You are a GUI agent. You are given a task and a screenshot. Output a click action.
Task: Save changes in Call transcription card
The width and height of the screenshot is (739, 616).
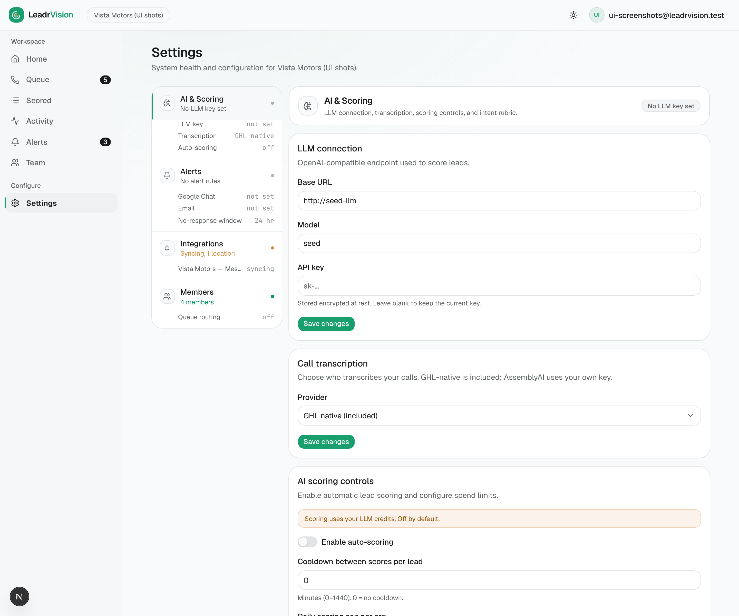tap(326, 441)
